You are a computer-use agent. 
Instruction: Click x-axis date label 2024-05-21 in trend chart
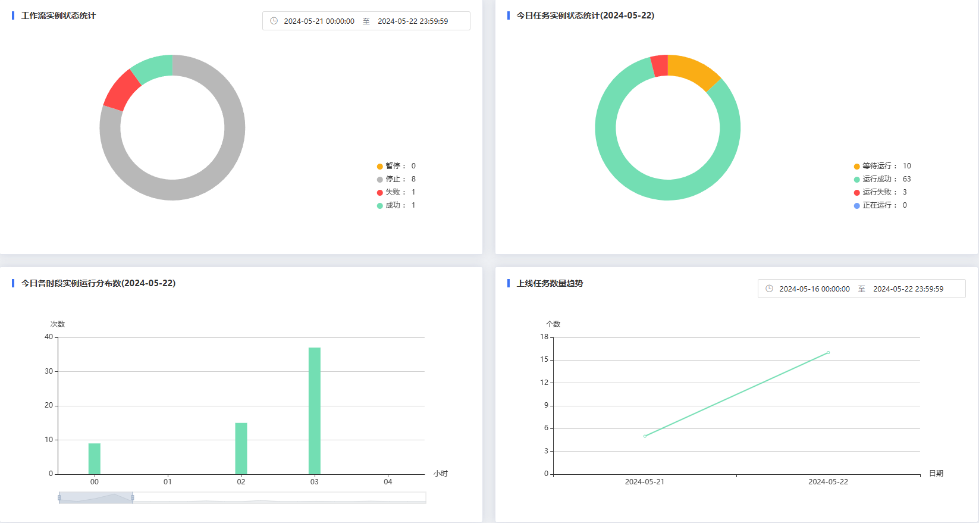tap(645, 482)
